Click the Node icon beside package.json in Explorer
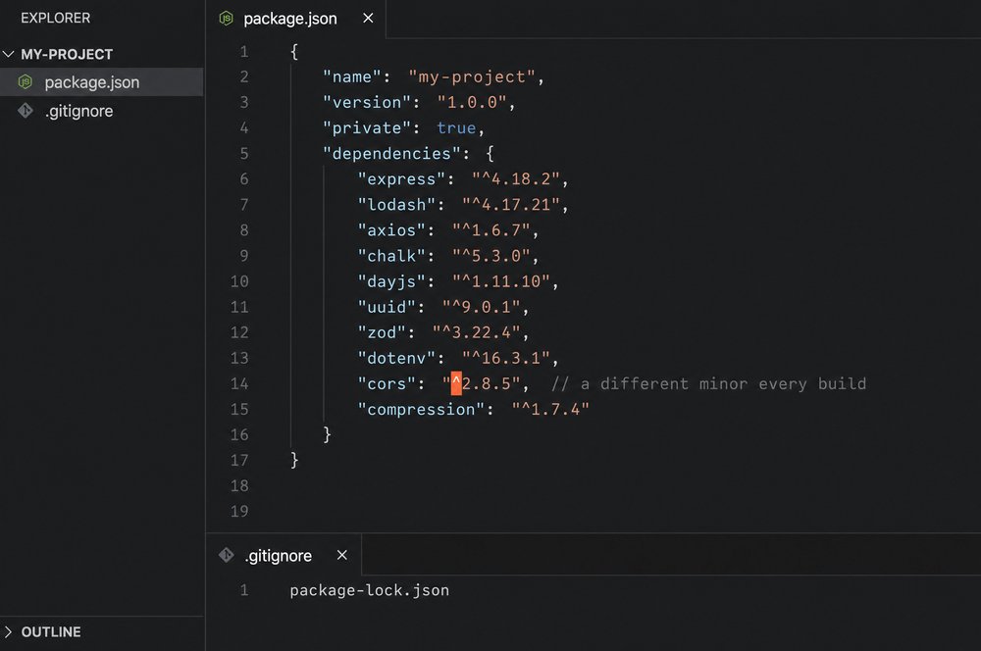 pyautogui.click(x=26, y=82)
